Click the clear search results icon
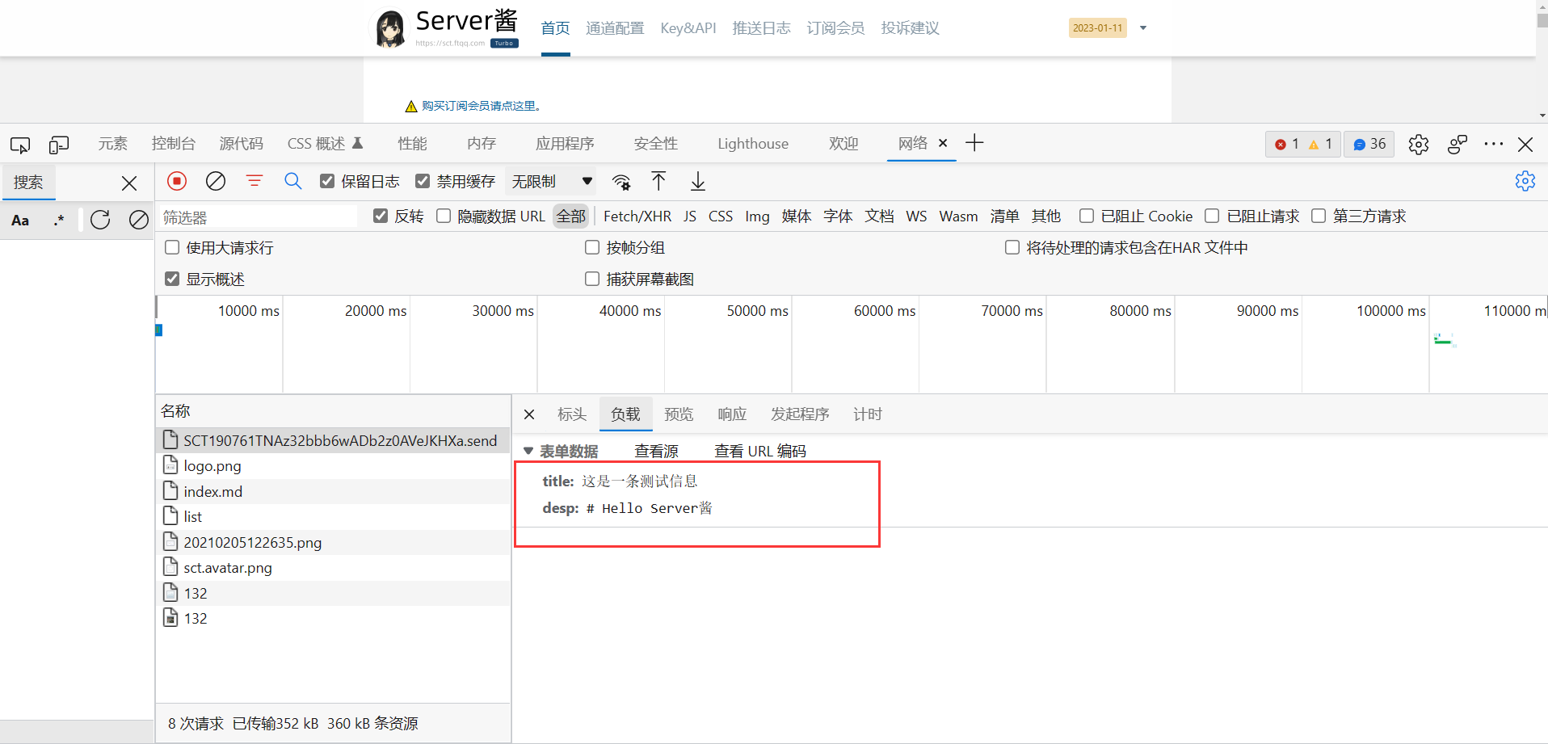1548x744 pixels. pos(139,220)
